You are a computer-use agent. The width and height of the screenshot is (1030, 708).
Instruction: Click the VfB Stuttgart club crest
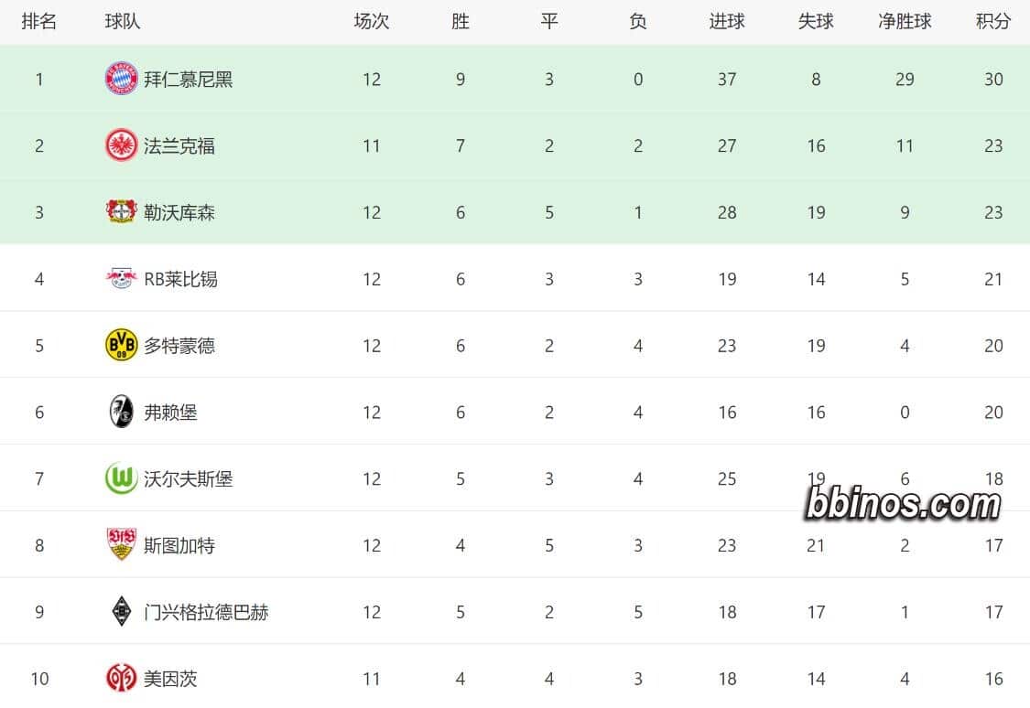(121, 545)
